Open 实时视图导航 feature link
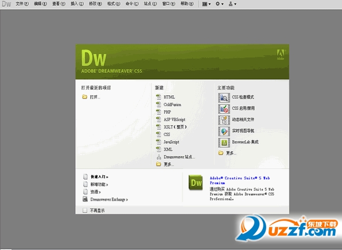342x250 pixels. click(x=243, y=130)
